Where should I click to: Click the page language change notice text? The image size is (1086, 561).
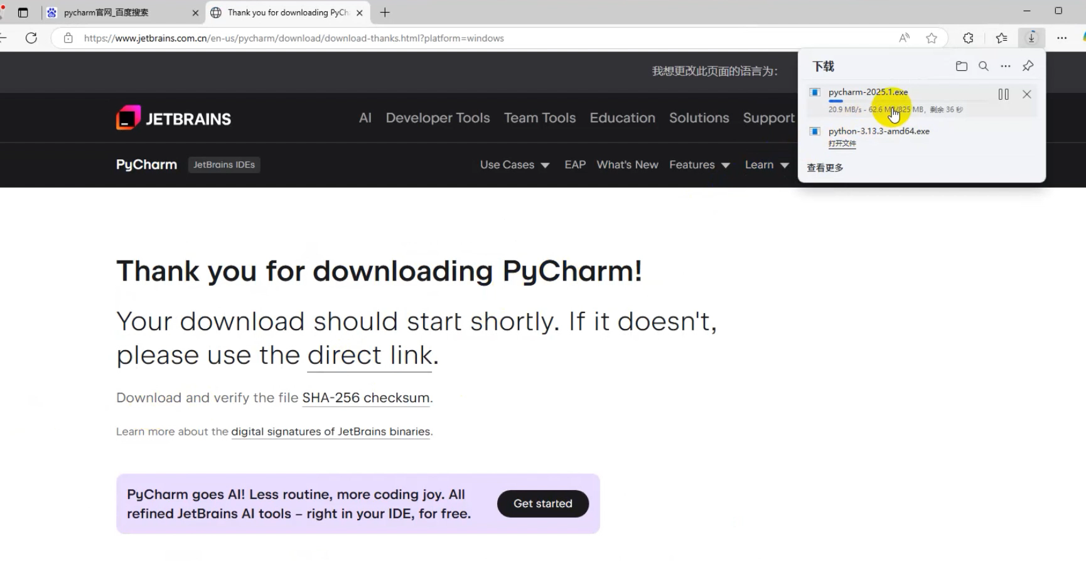(714, 72)
